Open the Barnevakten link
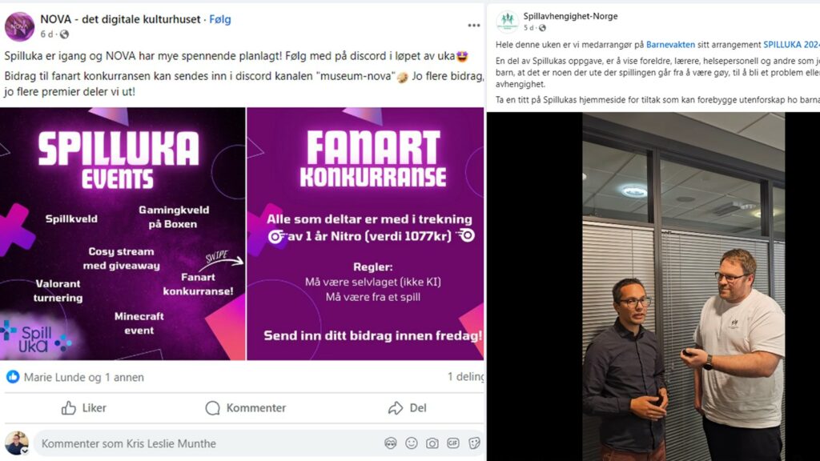 (x=670, y=45)
